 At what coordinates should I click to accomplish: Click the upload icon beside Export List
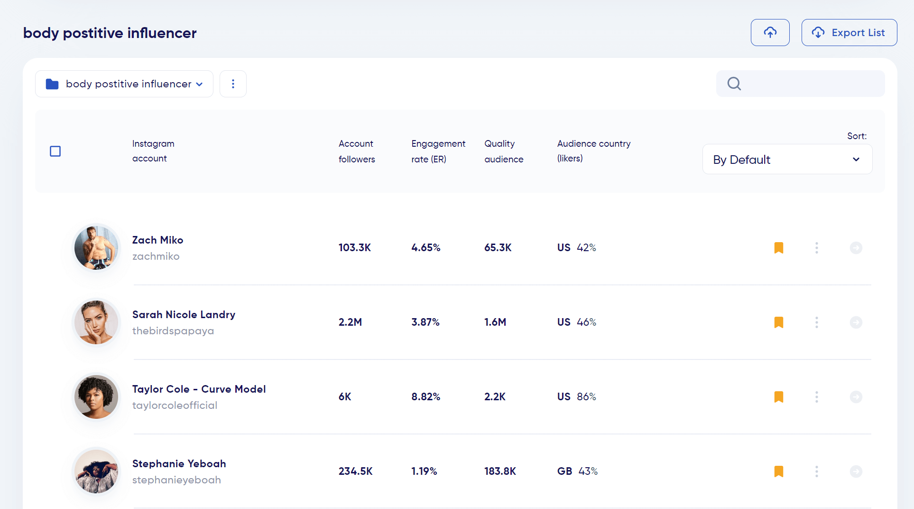770,32
